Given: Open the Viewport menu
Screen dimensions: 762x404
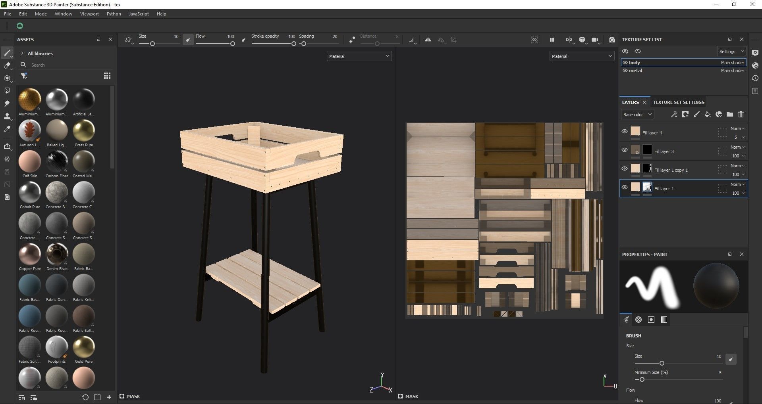Looking at the screenshot, I should [x=89, y=14].
